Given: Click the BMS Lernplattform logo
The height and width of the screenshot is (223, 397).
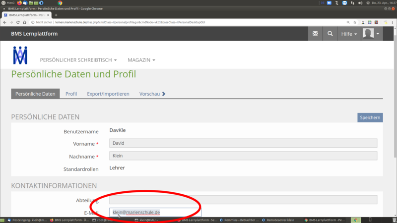Looking at the screenshot, I should click(x=20, y=56).
